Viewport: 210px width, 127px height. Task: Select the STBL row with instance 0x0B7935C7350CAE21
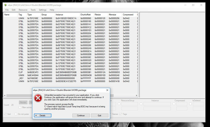[71, 45]
